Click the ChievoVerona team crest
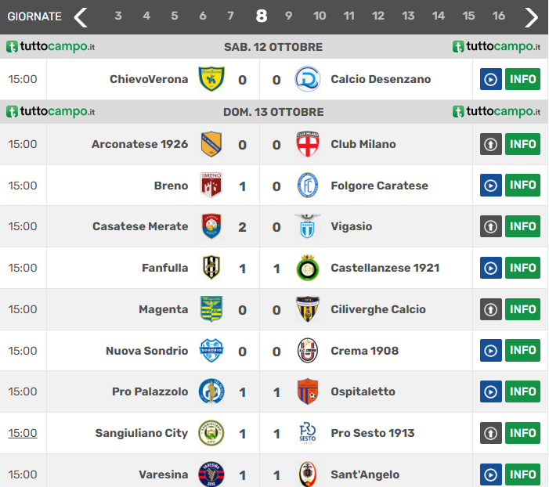The width and height of the screenshot is (549, 487). (211, 79)
